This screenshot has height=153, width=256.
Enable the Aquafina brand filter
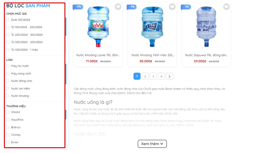[8, 120]
